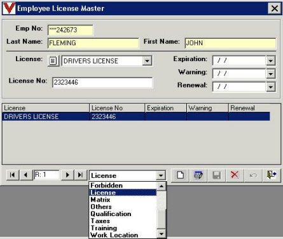Click the First Name field JOHN

point(230,43)
